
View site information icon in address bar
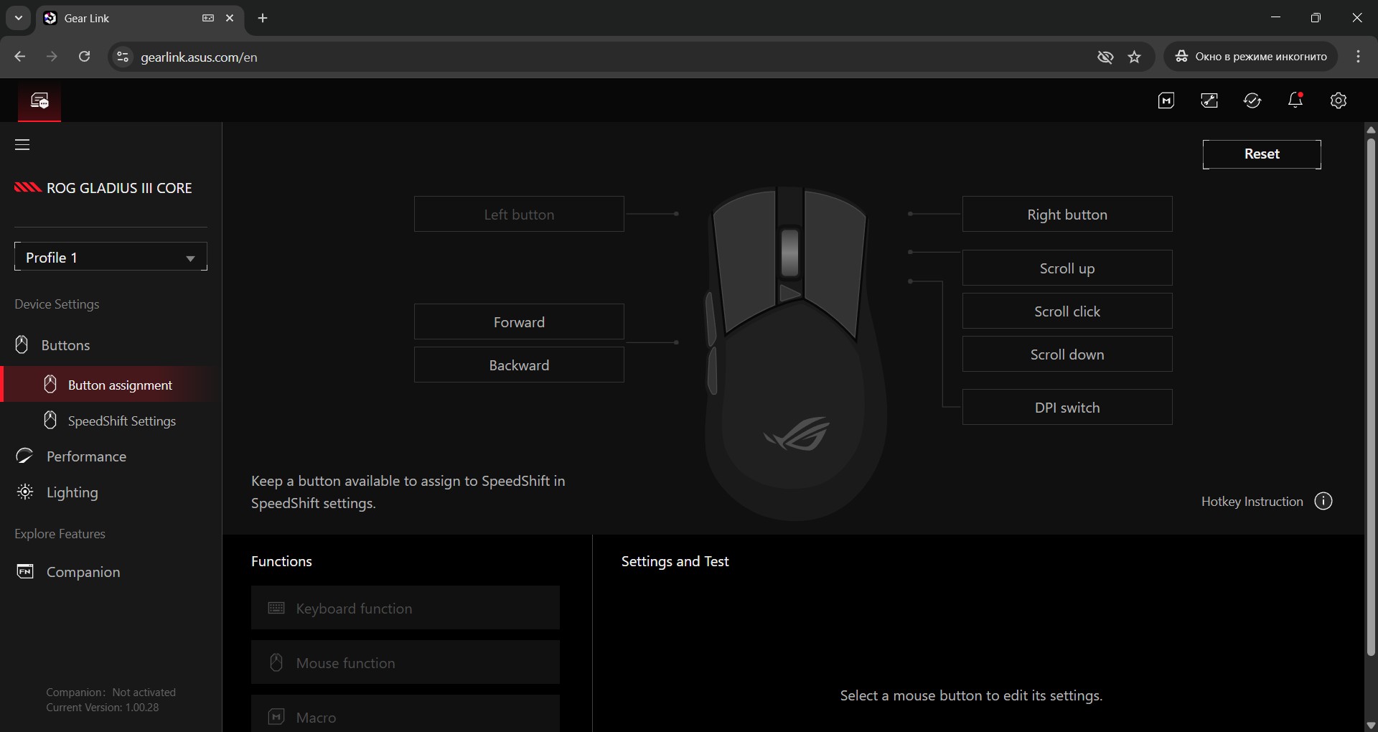pyautogui.click(x=123, y=57)
